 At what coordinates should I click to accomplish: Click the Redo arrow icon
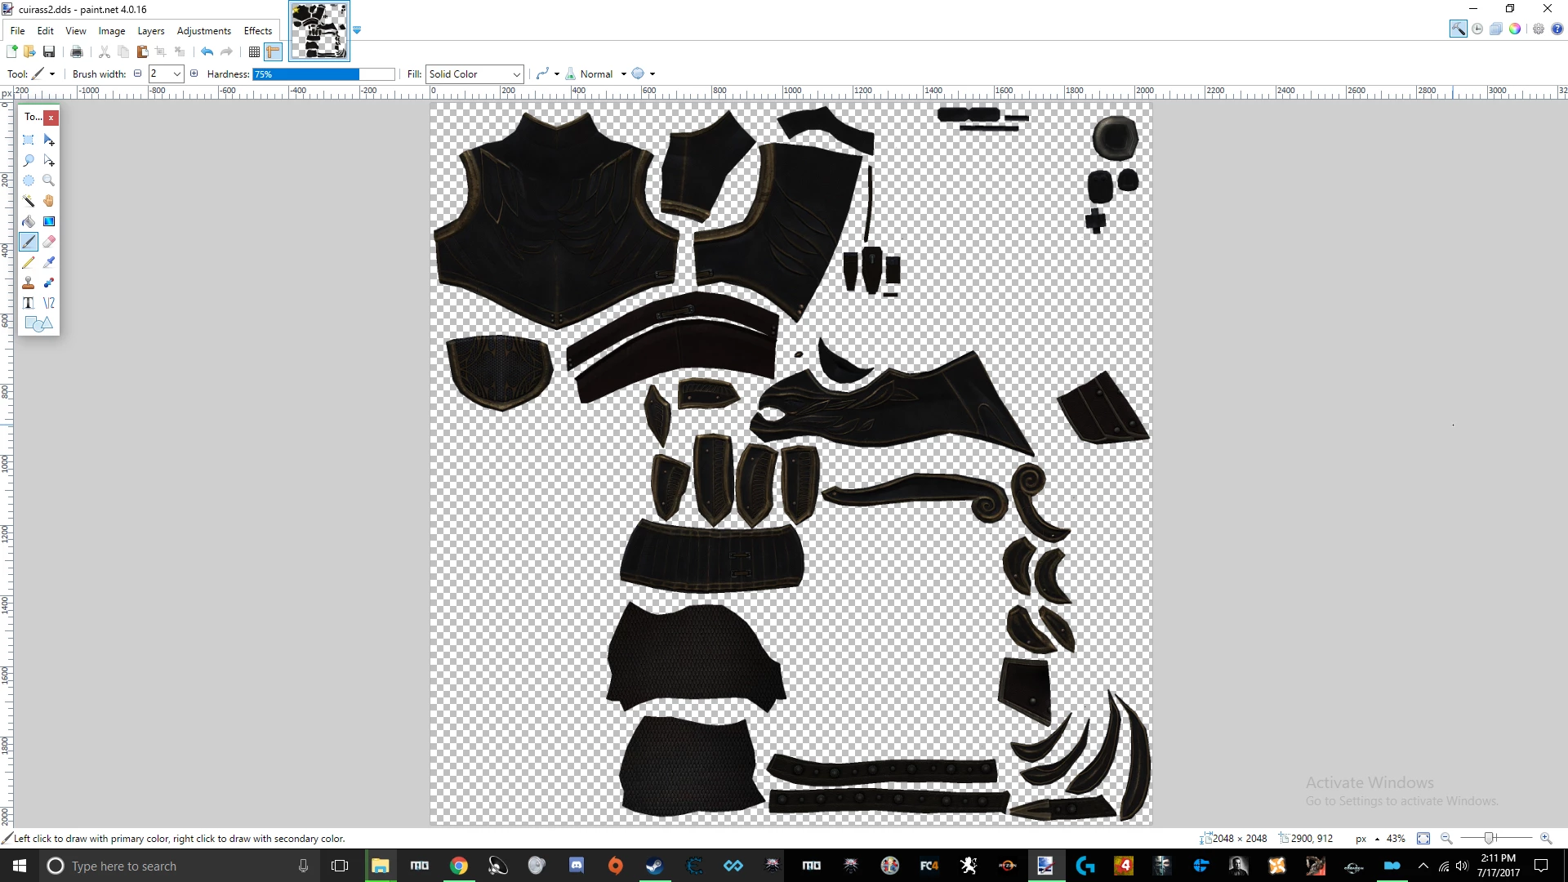click(x=226, y=51)
